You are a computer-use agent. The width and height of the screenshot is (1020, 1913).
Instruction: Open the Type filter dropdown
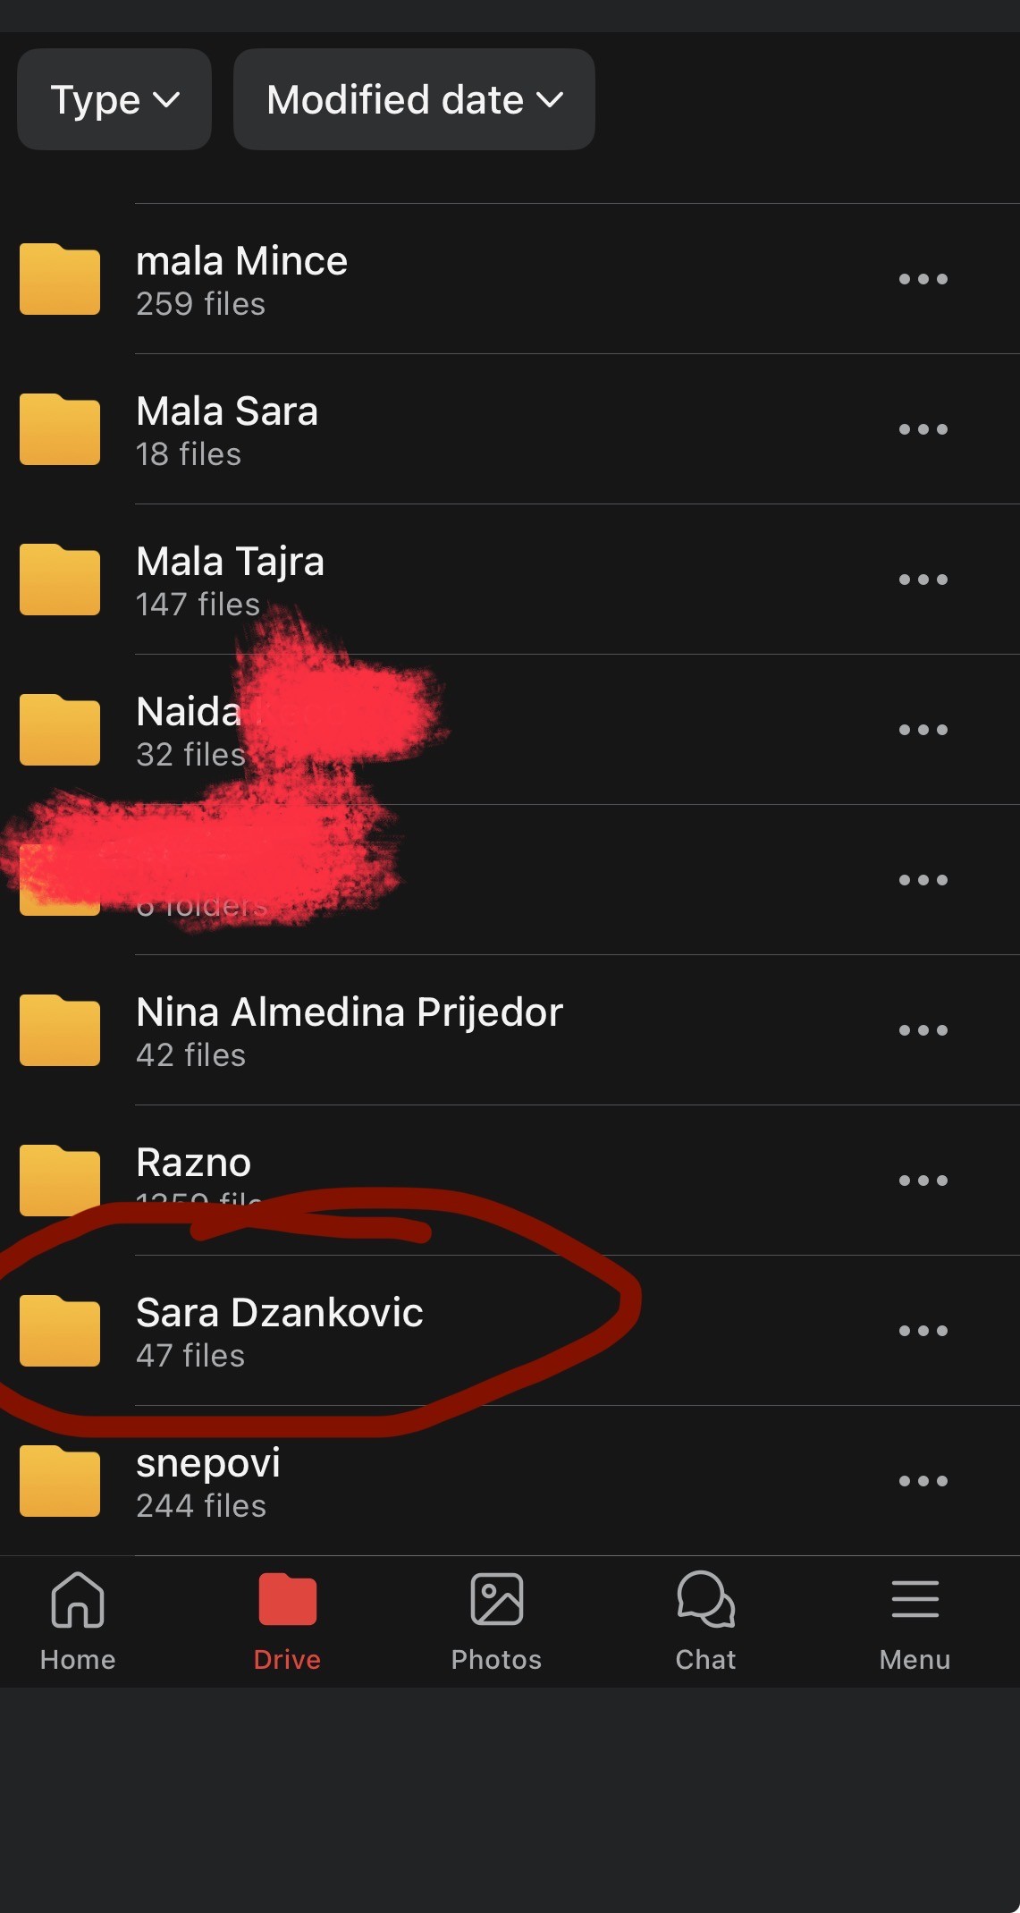pos(114,99)
